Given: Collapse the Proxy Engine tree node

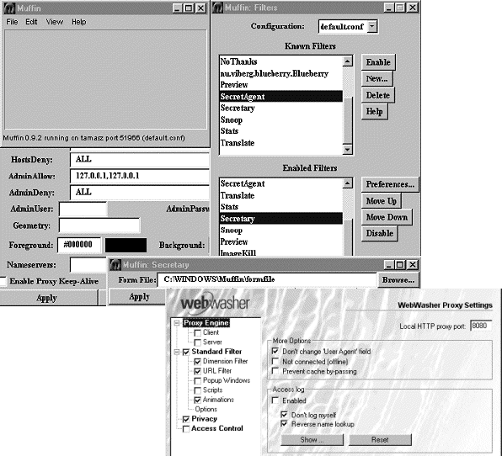Looking at the screenshot, I should tap(176, 323).
